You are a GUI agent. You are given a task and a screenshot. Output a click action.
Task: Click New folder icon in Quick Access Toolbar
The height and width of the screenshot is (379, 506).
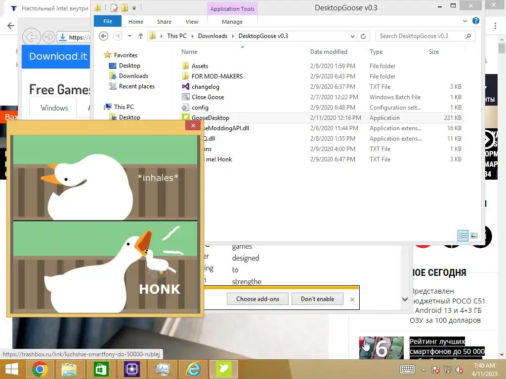125,8
